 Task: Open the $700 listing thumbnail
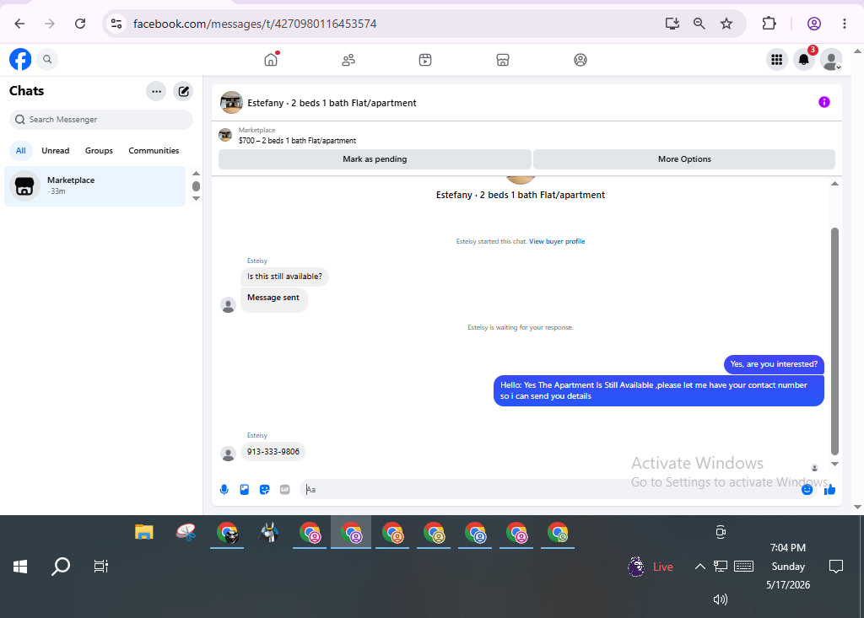[x=225, y=135]
